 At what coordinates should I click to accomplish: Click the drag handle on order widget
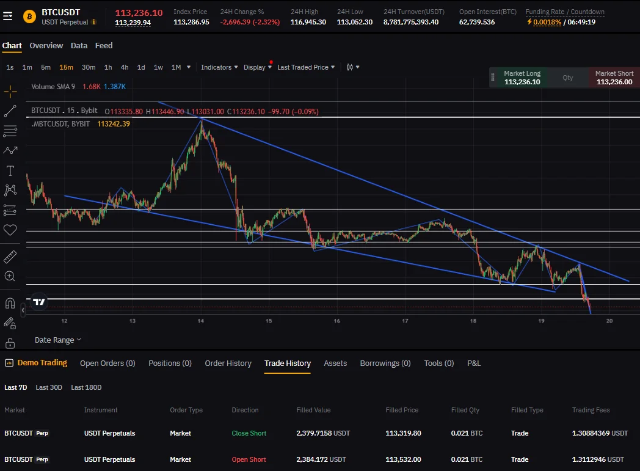(493, 77)
